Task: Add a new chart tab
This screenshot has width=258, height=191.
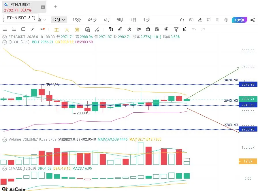Action: (x=55, y=7)
